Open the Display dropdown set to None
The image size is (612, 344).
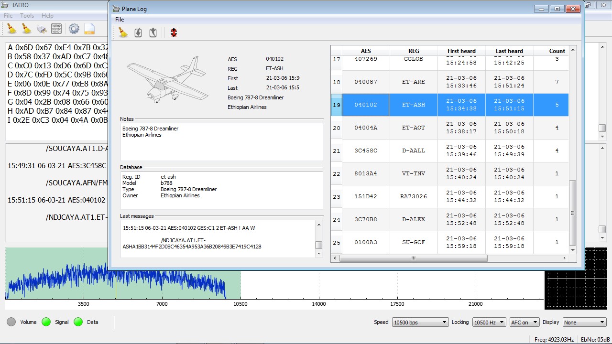[x=584, y=322]
